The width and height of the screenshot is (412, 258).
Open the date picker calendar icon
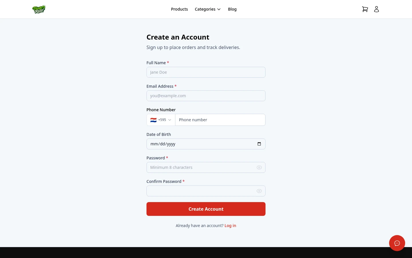[x=259, y=144]
